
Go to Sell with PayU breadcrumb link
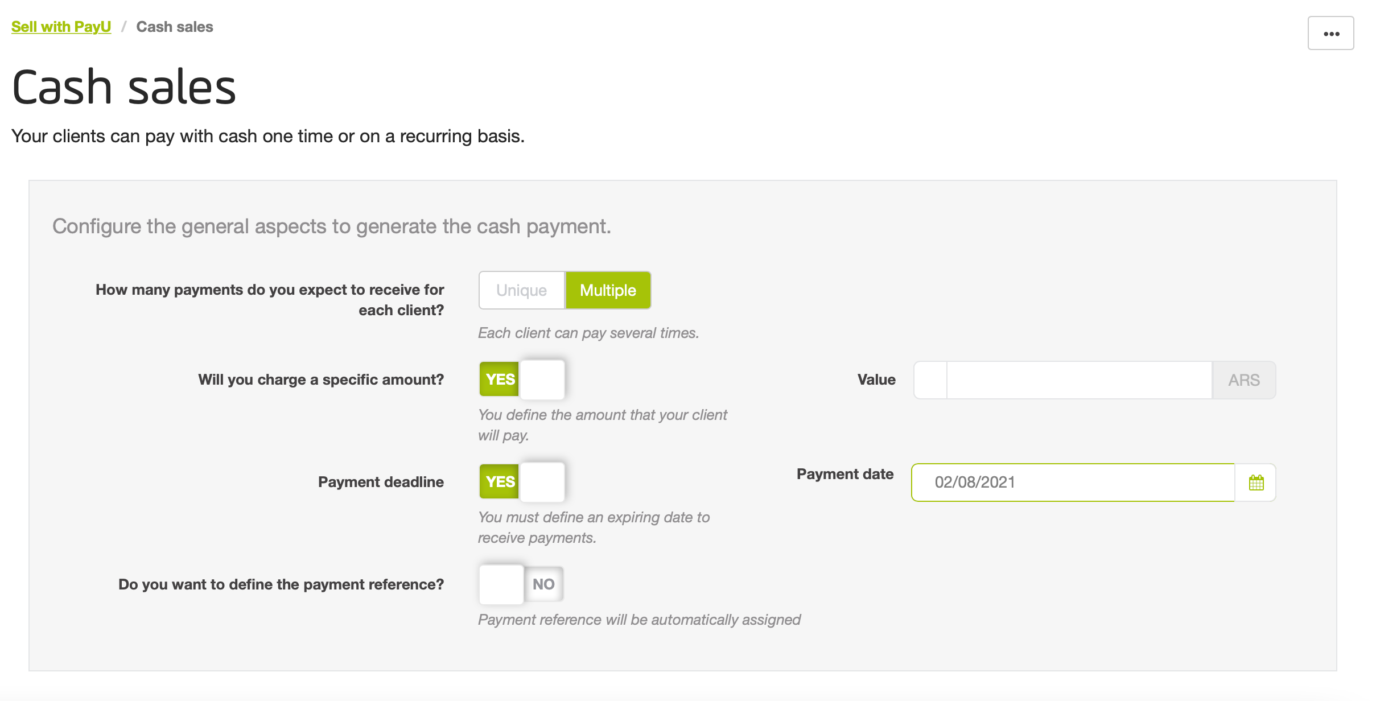[x=61, y=27]
